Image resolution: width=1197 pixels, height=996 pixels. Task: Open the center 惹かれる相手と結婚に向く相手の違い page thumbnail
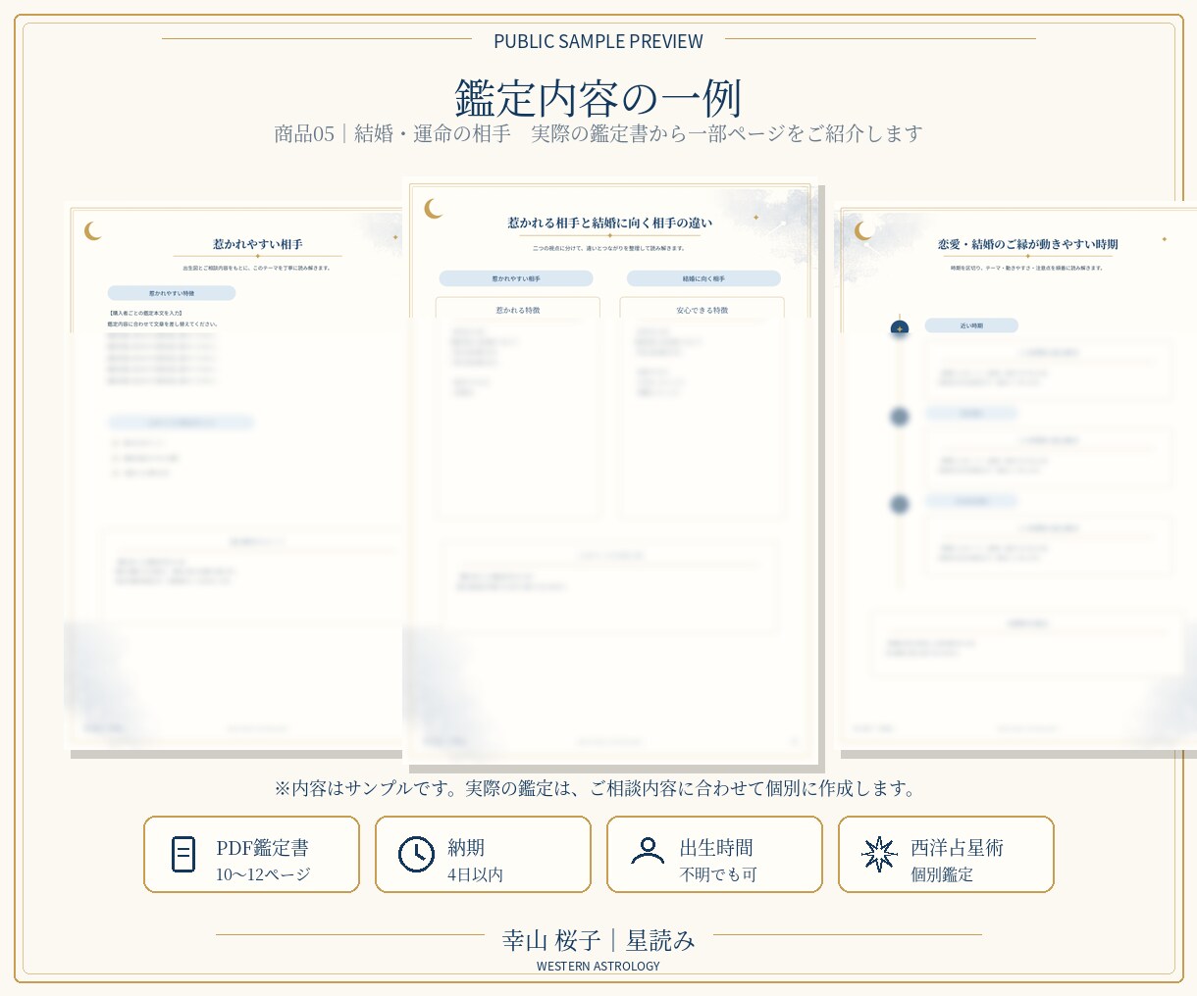click(x=610, y=472)
